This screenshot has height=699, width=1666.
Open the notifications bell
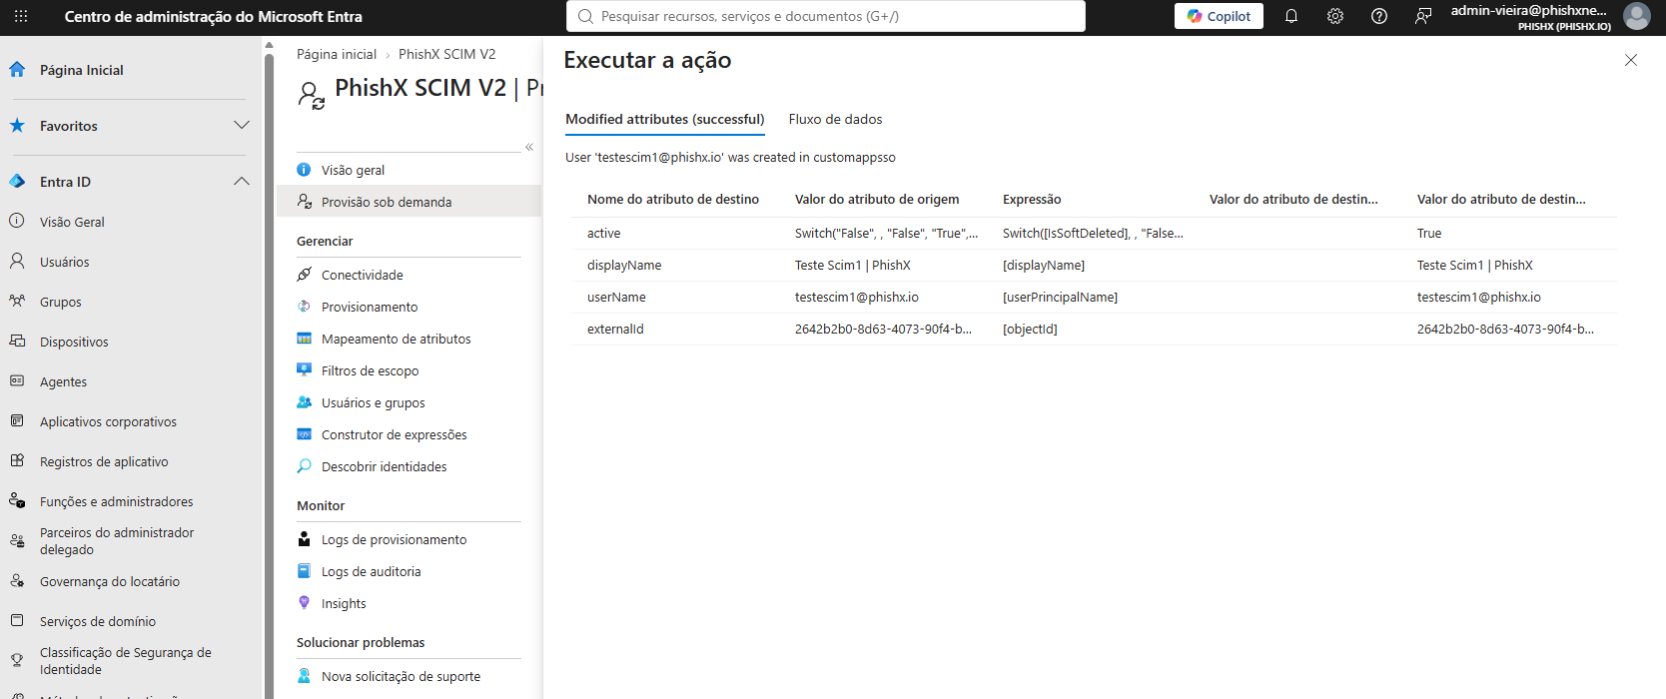1291,16
